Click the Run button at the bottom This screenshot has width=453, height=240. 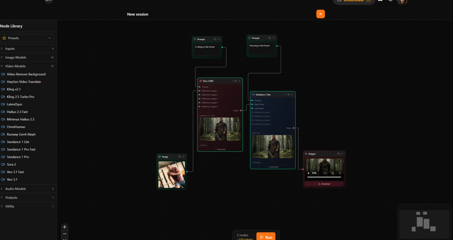click(266, 237)
